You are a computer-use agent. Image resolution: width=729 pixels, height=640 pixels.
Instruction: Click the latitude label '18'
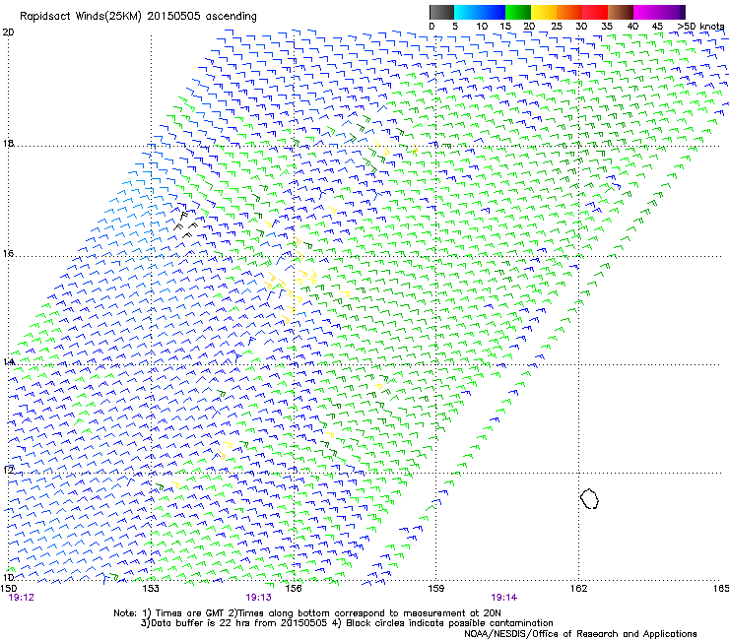[x=8, y=143]
